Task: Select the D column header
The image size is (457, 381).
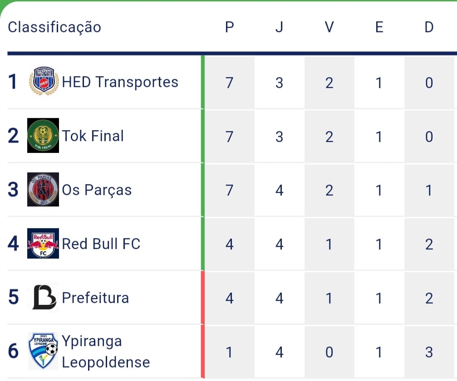Action: pyautogui.click(x=428, y=27)
